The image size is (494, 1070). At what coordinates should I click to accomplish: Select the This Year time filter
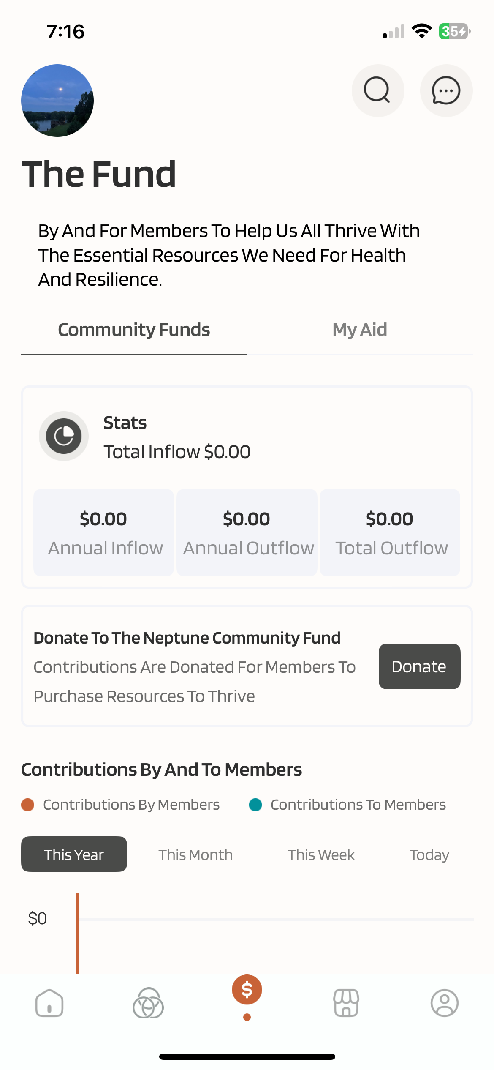74,854
